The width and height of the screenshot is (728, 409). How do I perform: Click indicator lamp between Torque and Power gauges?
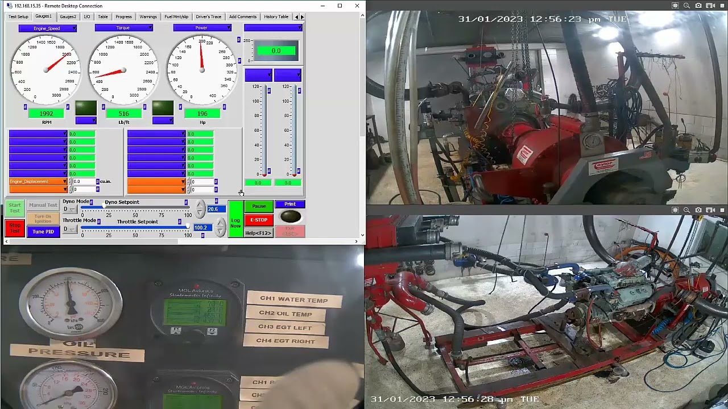(163, 108)
